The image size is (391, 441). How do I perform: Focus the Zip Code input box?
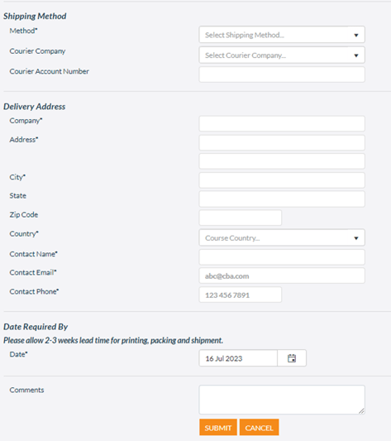coord(241,218)
